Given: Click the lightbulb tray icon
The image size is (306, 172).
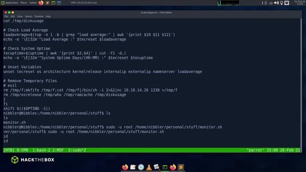Looking at the screenshot, I should 282,3.
